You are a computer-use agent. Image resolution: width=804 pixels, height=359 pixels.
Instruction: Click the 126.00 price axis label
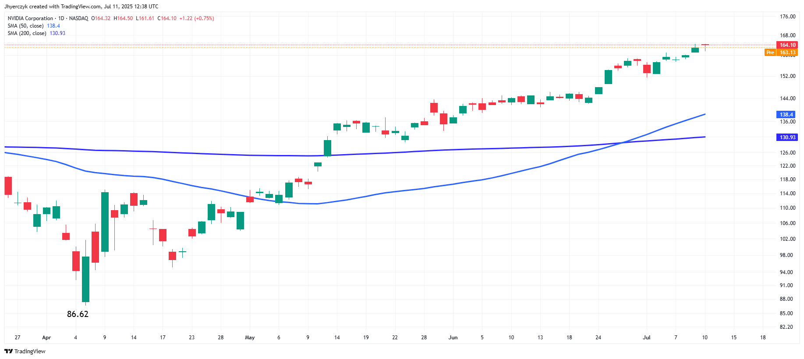pyautogui.click(x=787, y=153)
